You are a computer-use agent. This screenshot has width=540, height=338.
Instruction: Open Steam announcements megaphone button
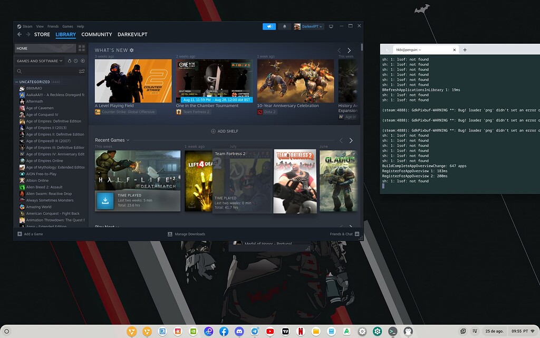(x=269, y=26)
